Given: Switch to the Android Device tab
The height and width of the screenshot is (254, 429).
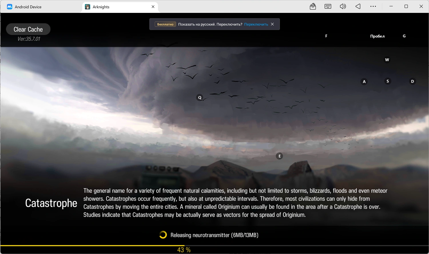Looking at the screenshot, I should point(41,7).
